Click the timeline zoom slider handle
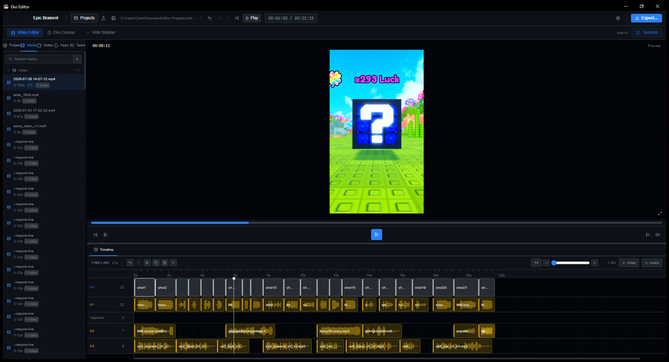 [554, 263]
